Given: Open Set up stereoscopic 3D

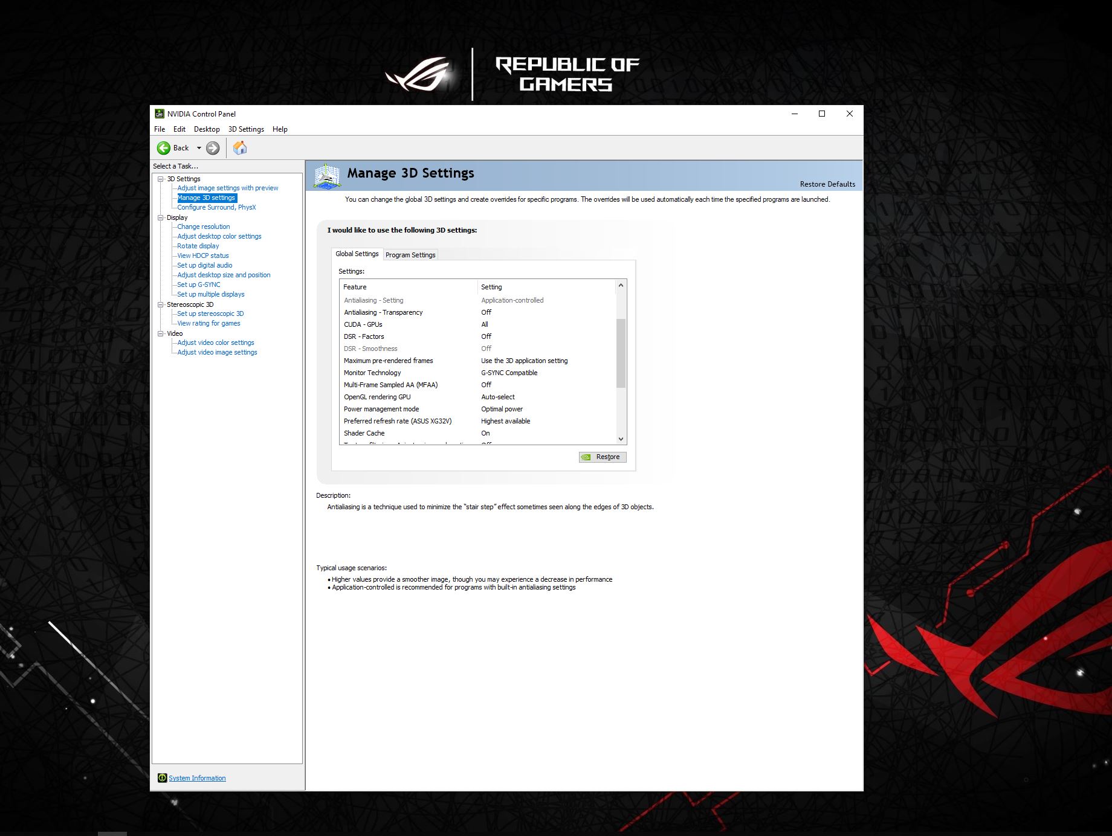Looking at the screenshot, I should (x=210, y=313).
